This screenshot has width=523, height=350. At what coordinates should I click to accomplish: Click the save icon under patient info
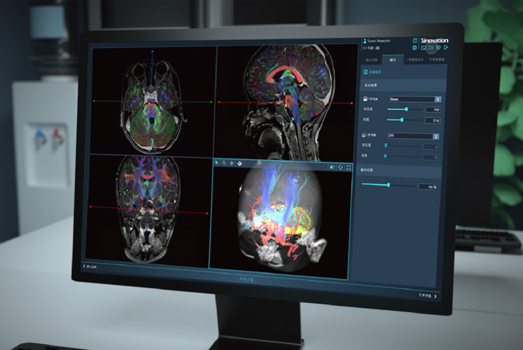click(x=415, y=48)
